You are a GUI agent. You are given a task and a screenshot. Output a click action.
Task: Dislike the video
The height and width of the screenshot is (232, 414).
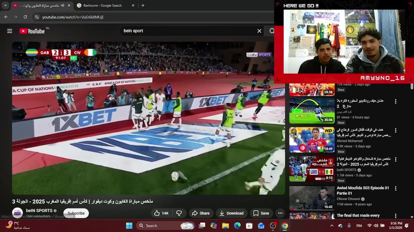tap(179, 213)
